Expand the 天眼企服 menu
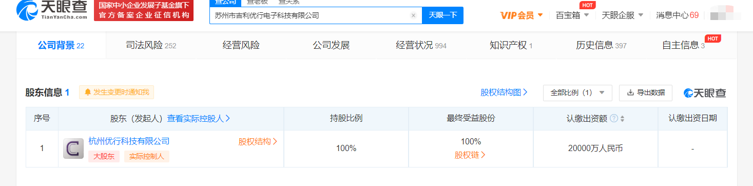This screenshot has width=753, height=186. 622,15
